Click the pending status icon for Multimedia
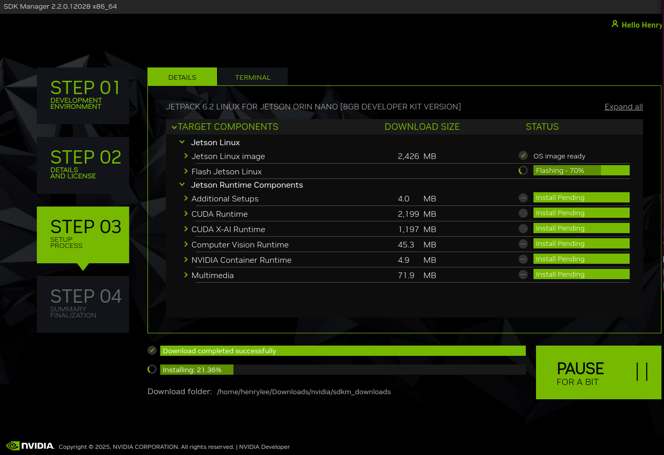The height and width of the screenshot is (455, 664). [x=523, y=275]
